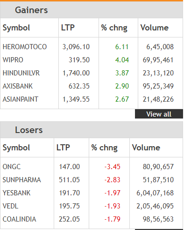Click the Losers Volume column header
The image size is (184, 230).
coord(146,148)
